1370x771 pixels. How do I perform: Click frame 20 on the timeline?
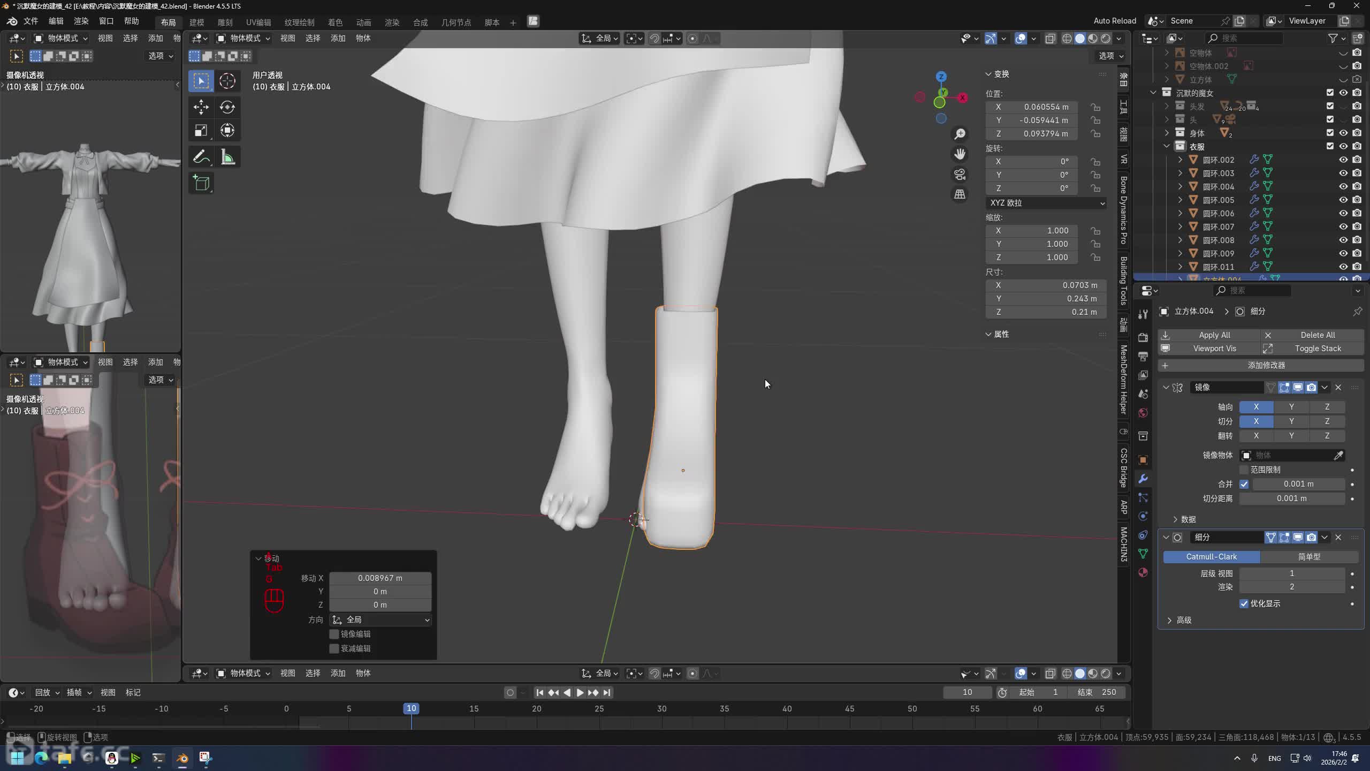click(x=536, y=709)
